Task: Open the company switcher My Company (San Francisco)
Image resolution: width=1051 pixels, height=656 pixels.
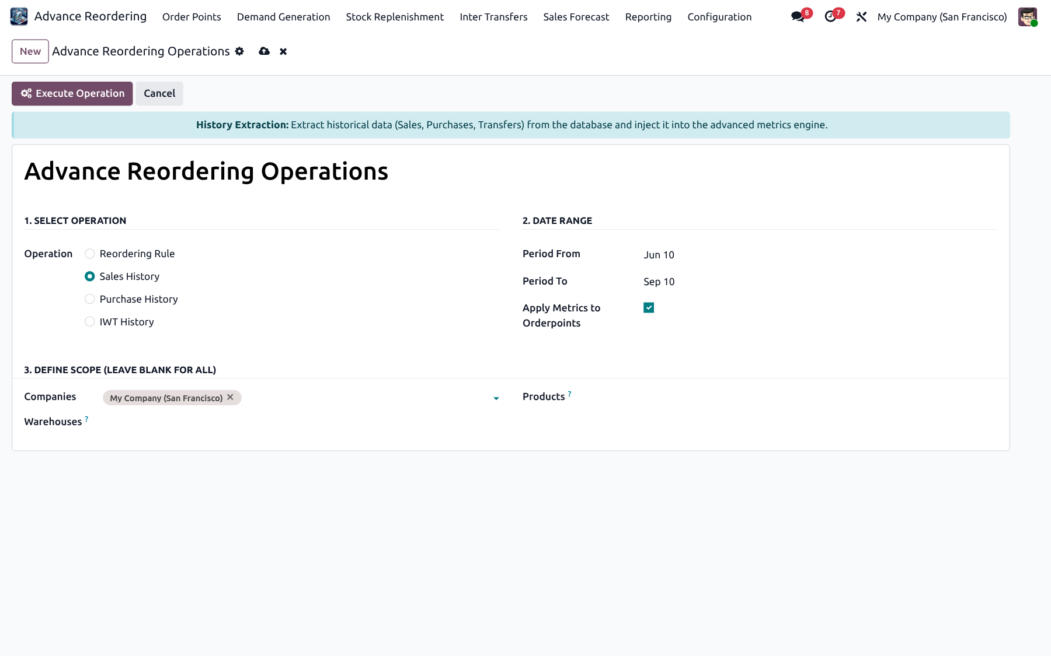Action: tap(942, 17)
